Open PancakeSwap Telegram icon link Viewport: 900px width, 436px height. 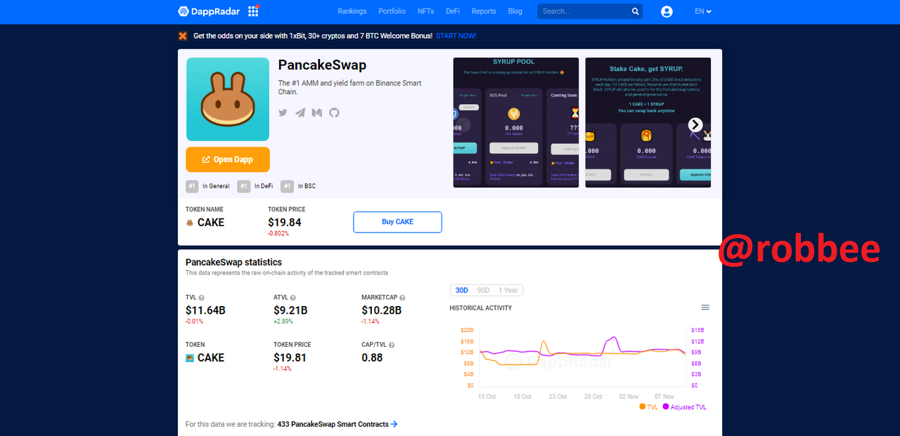[300, 112]
